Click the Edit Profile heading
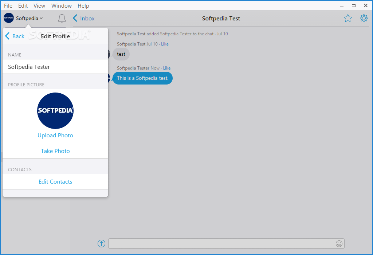Image resolution: width=373 pixels, height=255 pixels. [x=55, y=36]
